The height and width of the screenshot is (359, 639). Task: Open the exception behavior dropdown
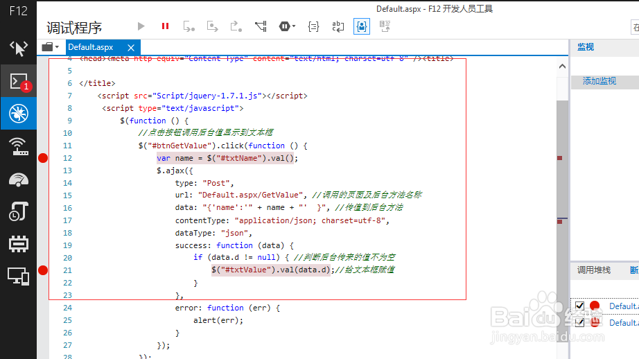coord(288,26)
